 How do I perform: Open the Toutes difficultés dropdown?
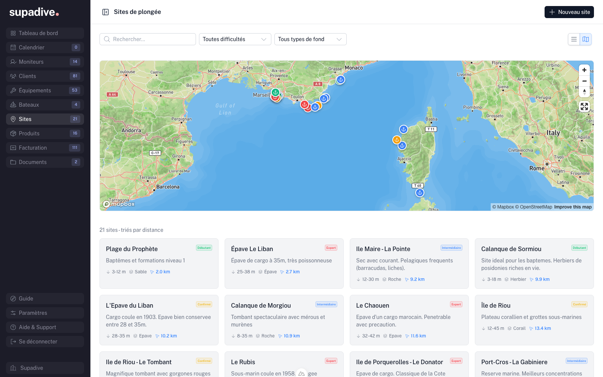[x=235, y=39]
